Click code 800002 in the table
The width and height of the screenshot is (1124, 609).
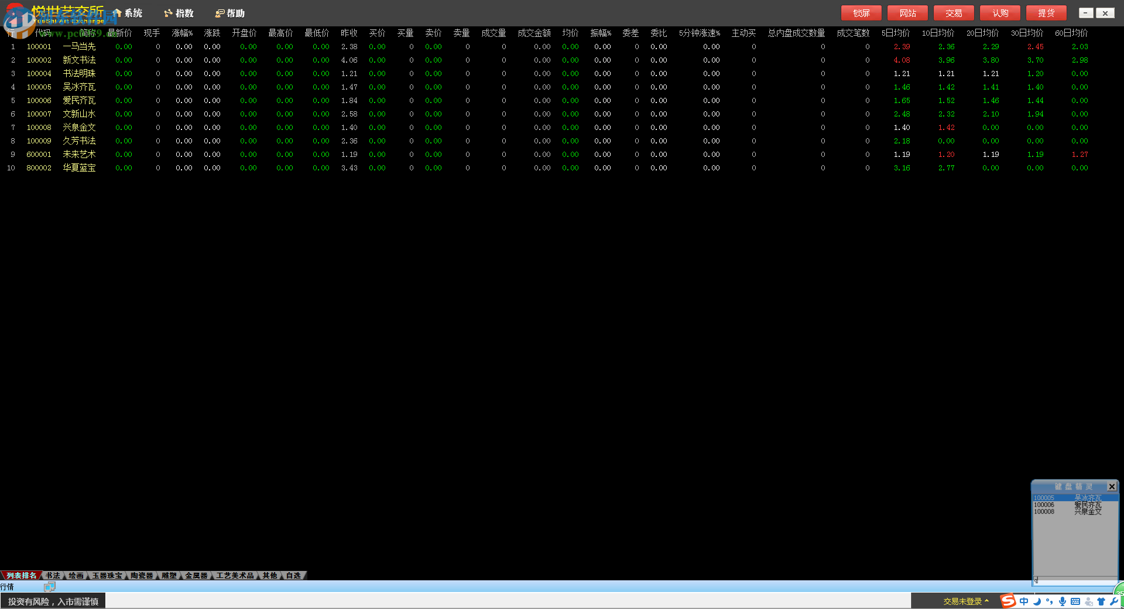[x=39, y=168]
